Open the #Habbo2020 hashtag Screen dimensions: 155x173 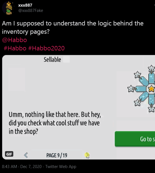[46, 48]
